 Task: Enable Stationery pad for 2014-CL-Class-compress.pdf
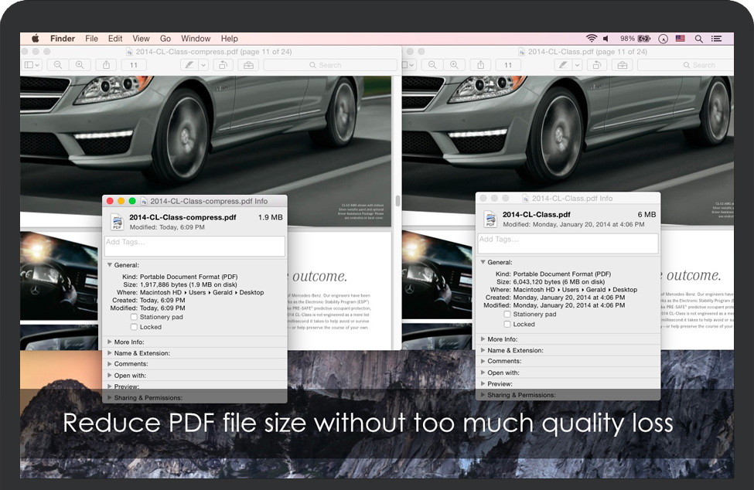point(135,317)
